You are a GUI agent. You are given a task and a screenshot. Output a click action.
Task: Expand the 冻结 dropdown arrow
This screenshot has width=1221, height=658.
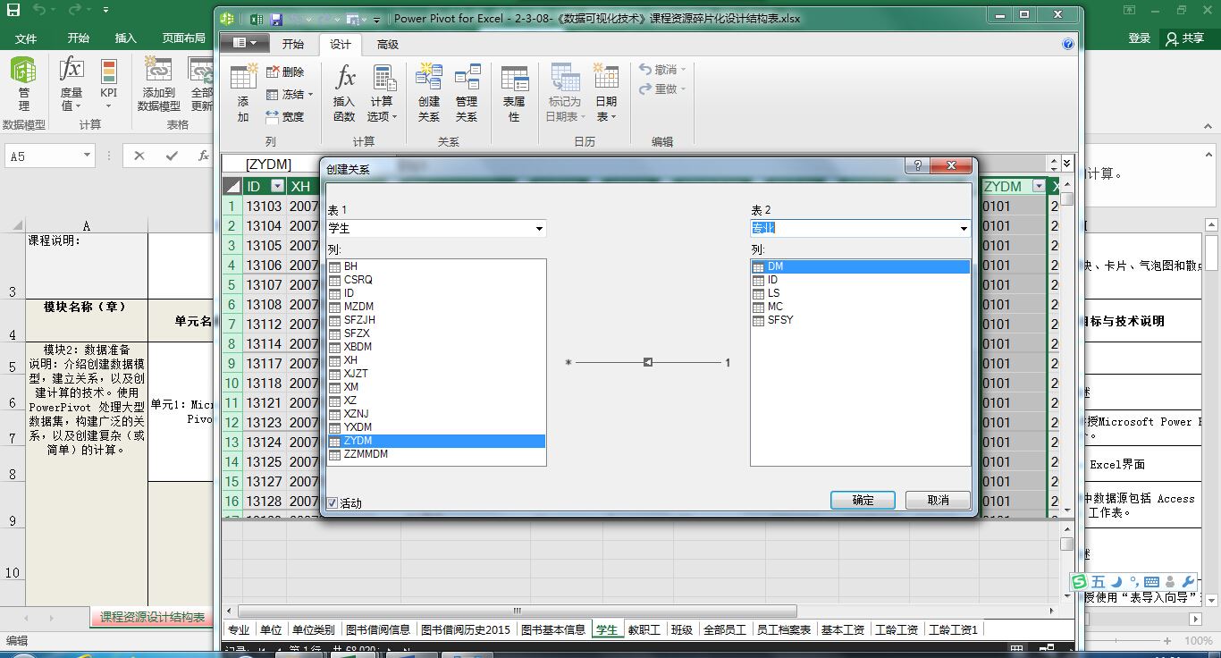pyautogui.click(x=309, y=95)
